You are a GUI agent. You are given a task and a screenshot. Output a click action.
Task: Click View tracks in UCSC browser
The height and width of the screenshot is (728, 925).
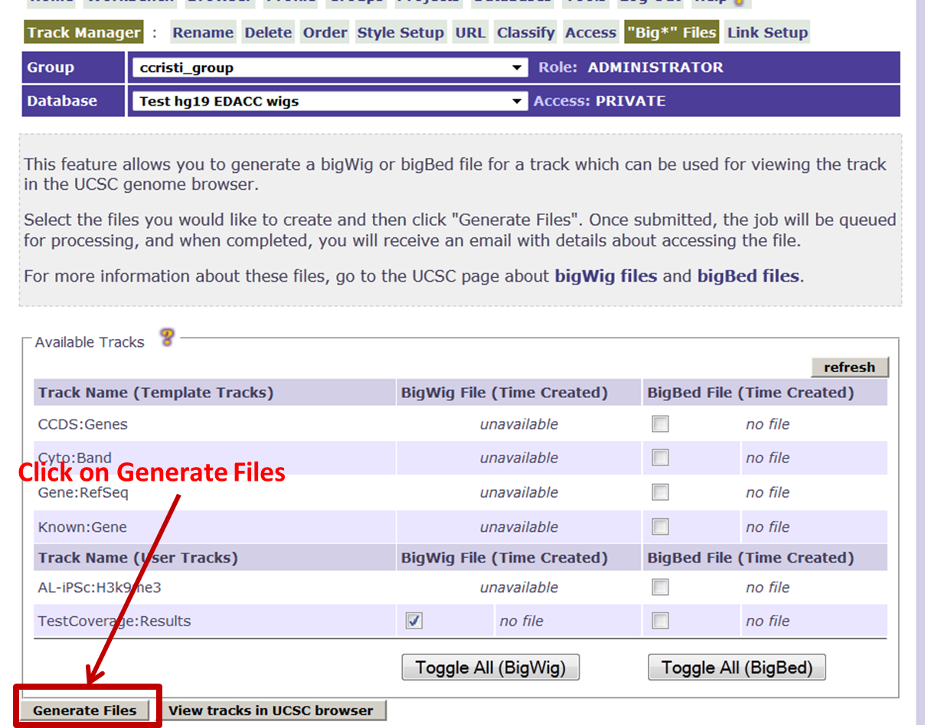[271, 710]
